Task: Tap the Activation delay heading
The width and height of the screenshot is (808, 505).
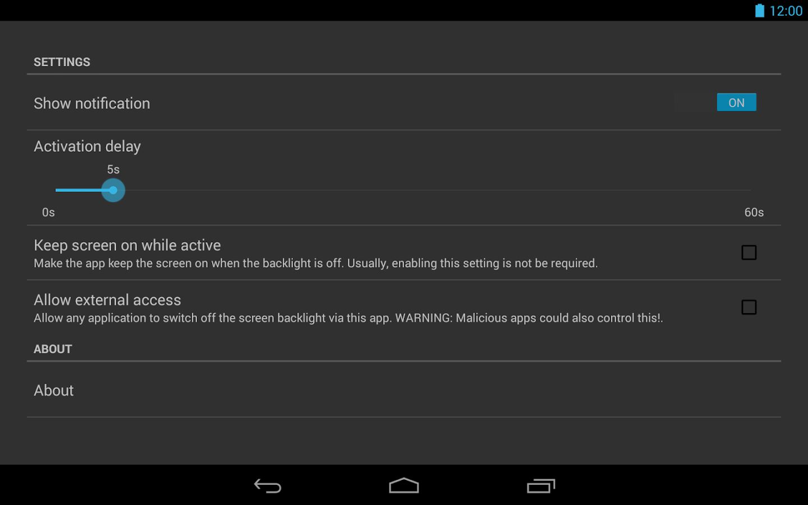Action: coord(87,146)
